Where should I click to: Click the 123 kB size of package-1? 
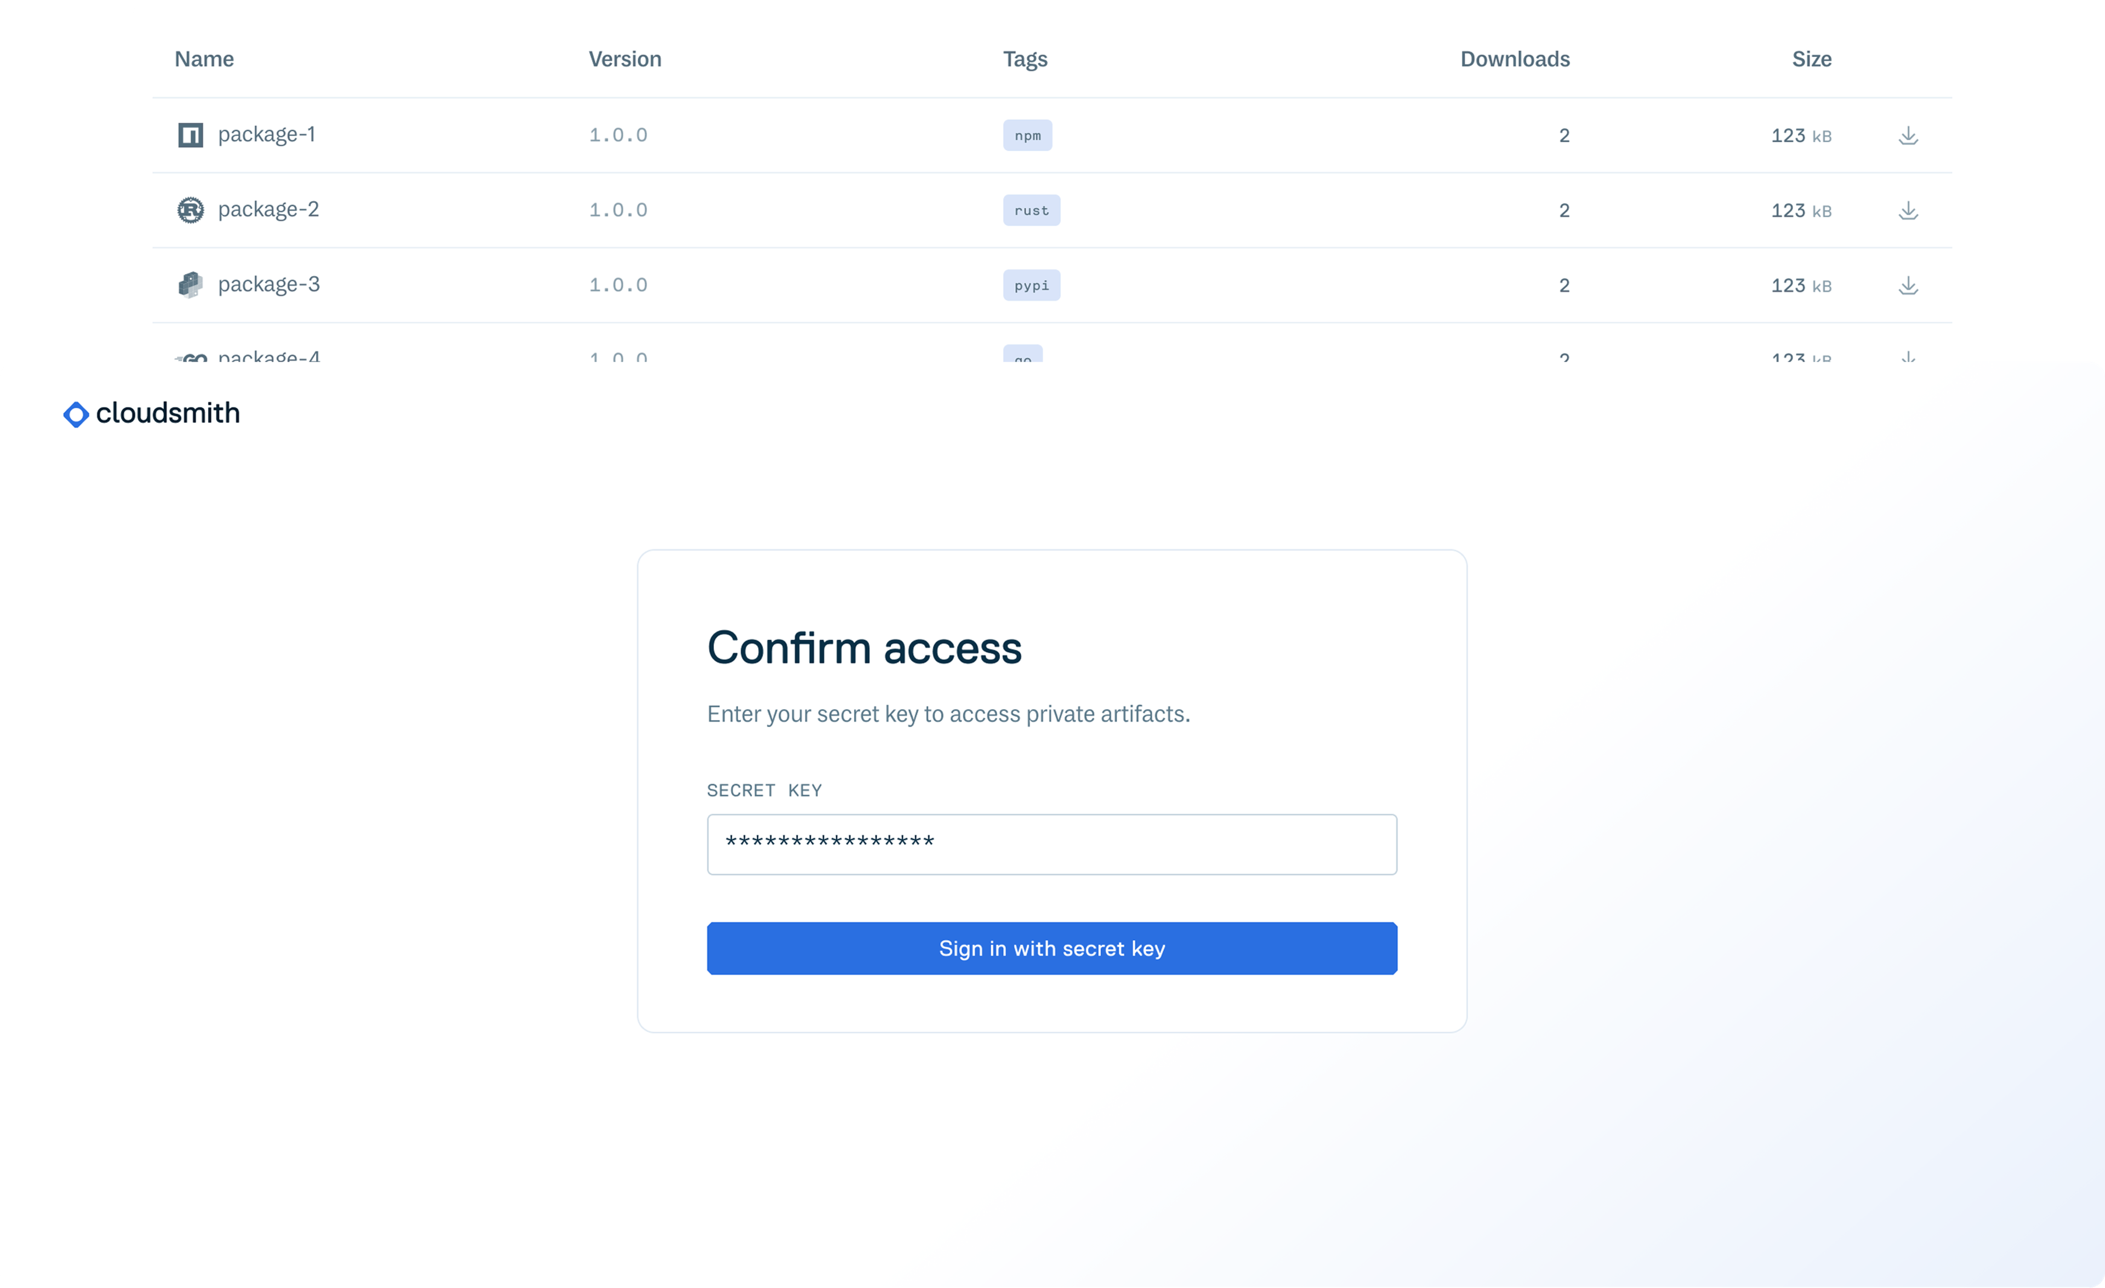[1801, 135]
